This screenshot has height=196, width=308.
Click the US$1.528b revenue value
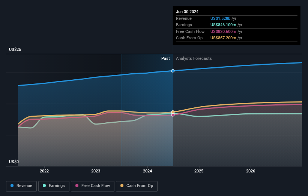pyautogui.click(x=220, y=18)
